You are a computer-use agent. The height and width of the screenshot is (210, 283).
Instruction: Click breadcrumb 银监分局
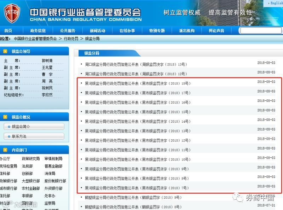(92, 39)
